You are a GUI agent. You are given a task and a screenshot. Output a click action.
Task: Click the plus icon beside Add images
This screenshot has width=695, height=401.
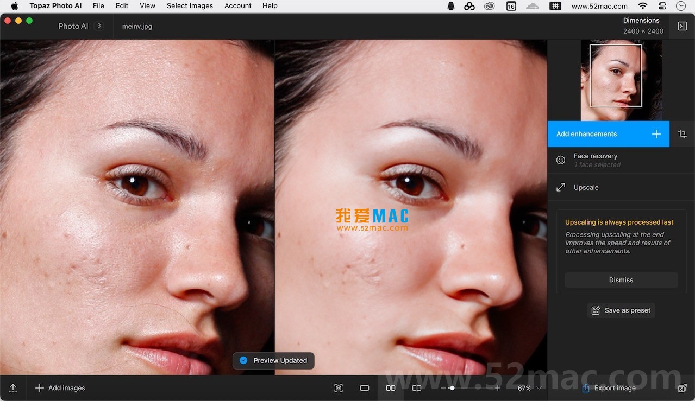tap(40, 388)
